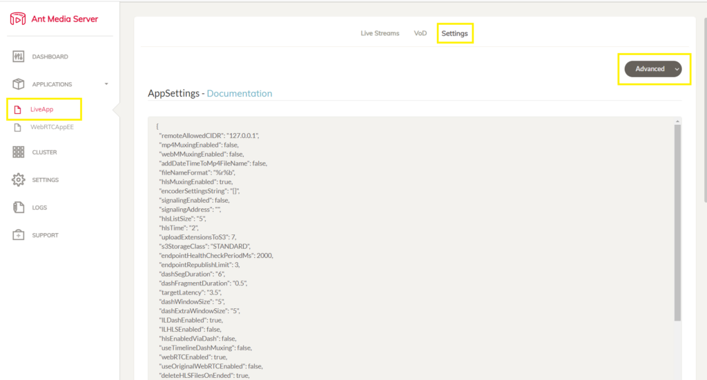
Task: Click the "lLHLSEnabled" line
Action: (191, 330)
